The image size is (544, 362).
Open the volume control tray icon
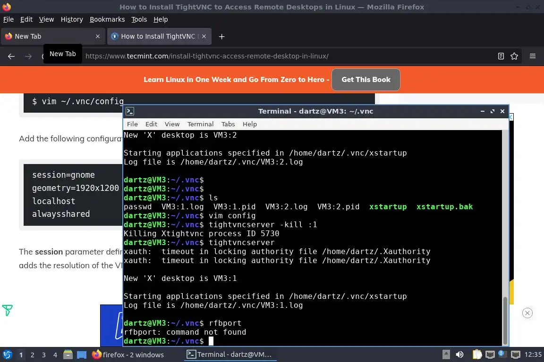[x=459, y=355]
